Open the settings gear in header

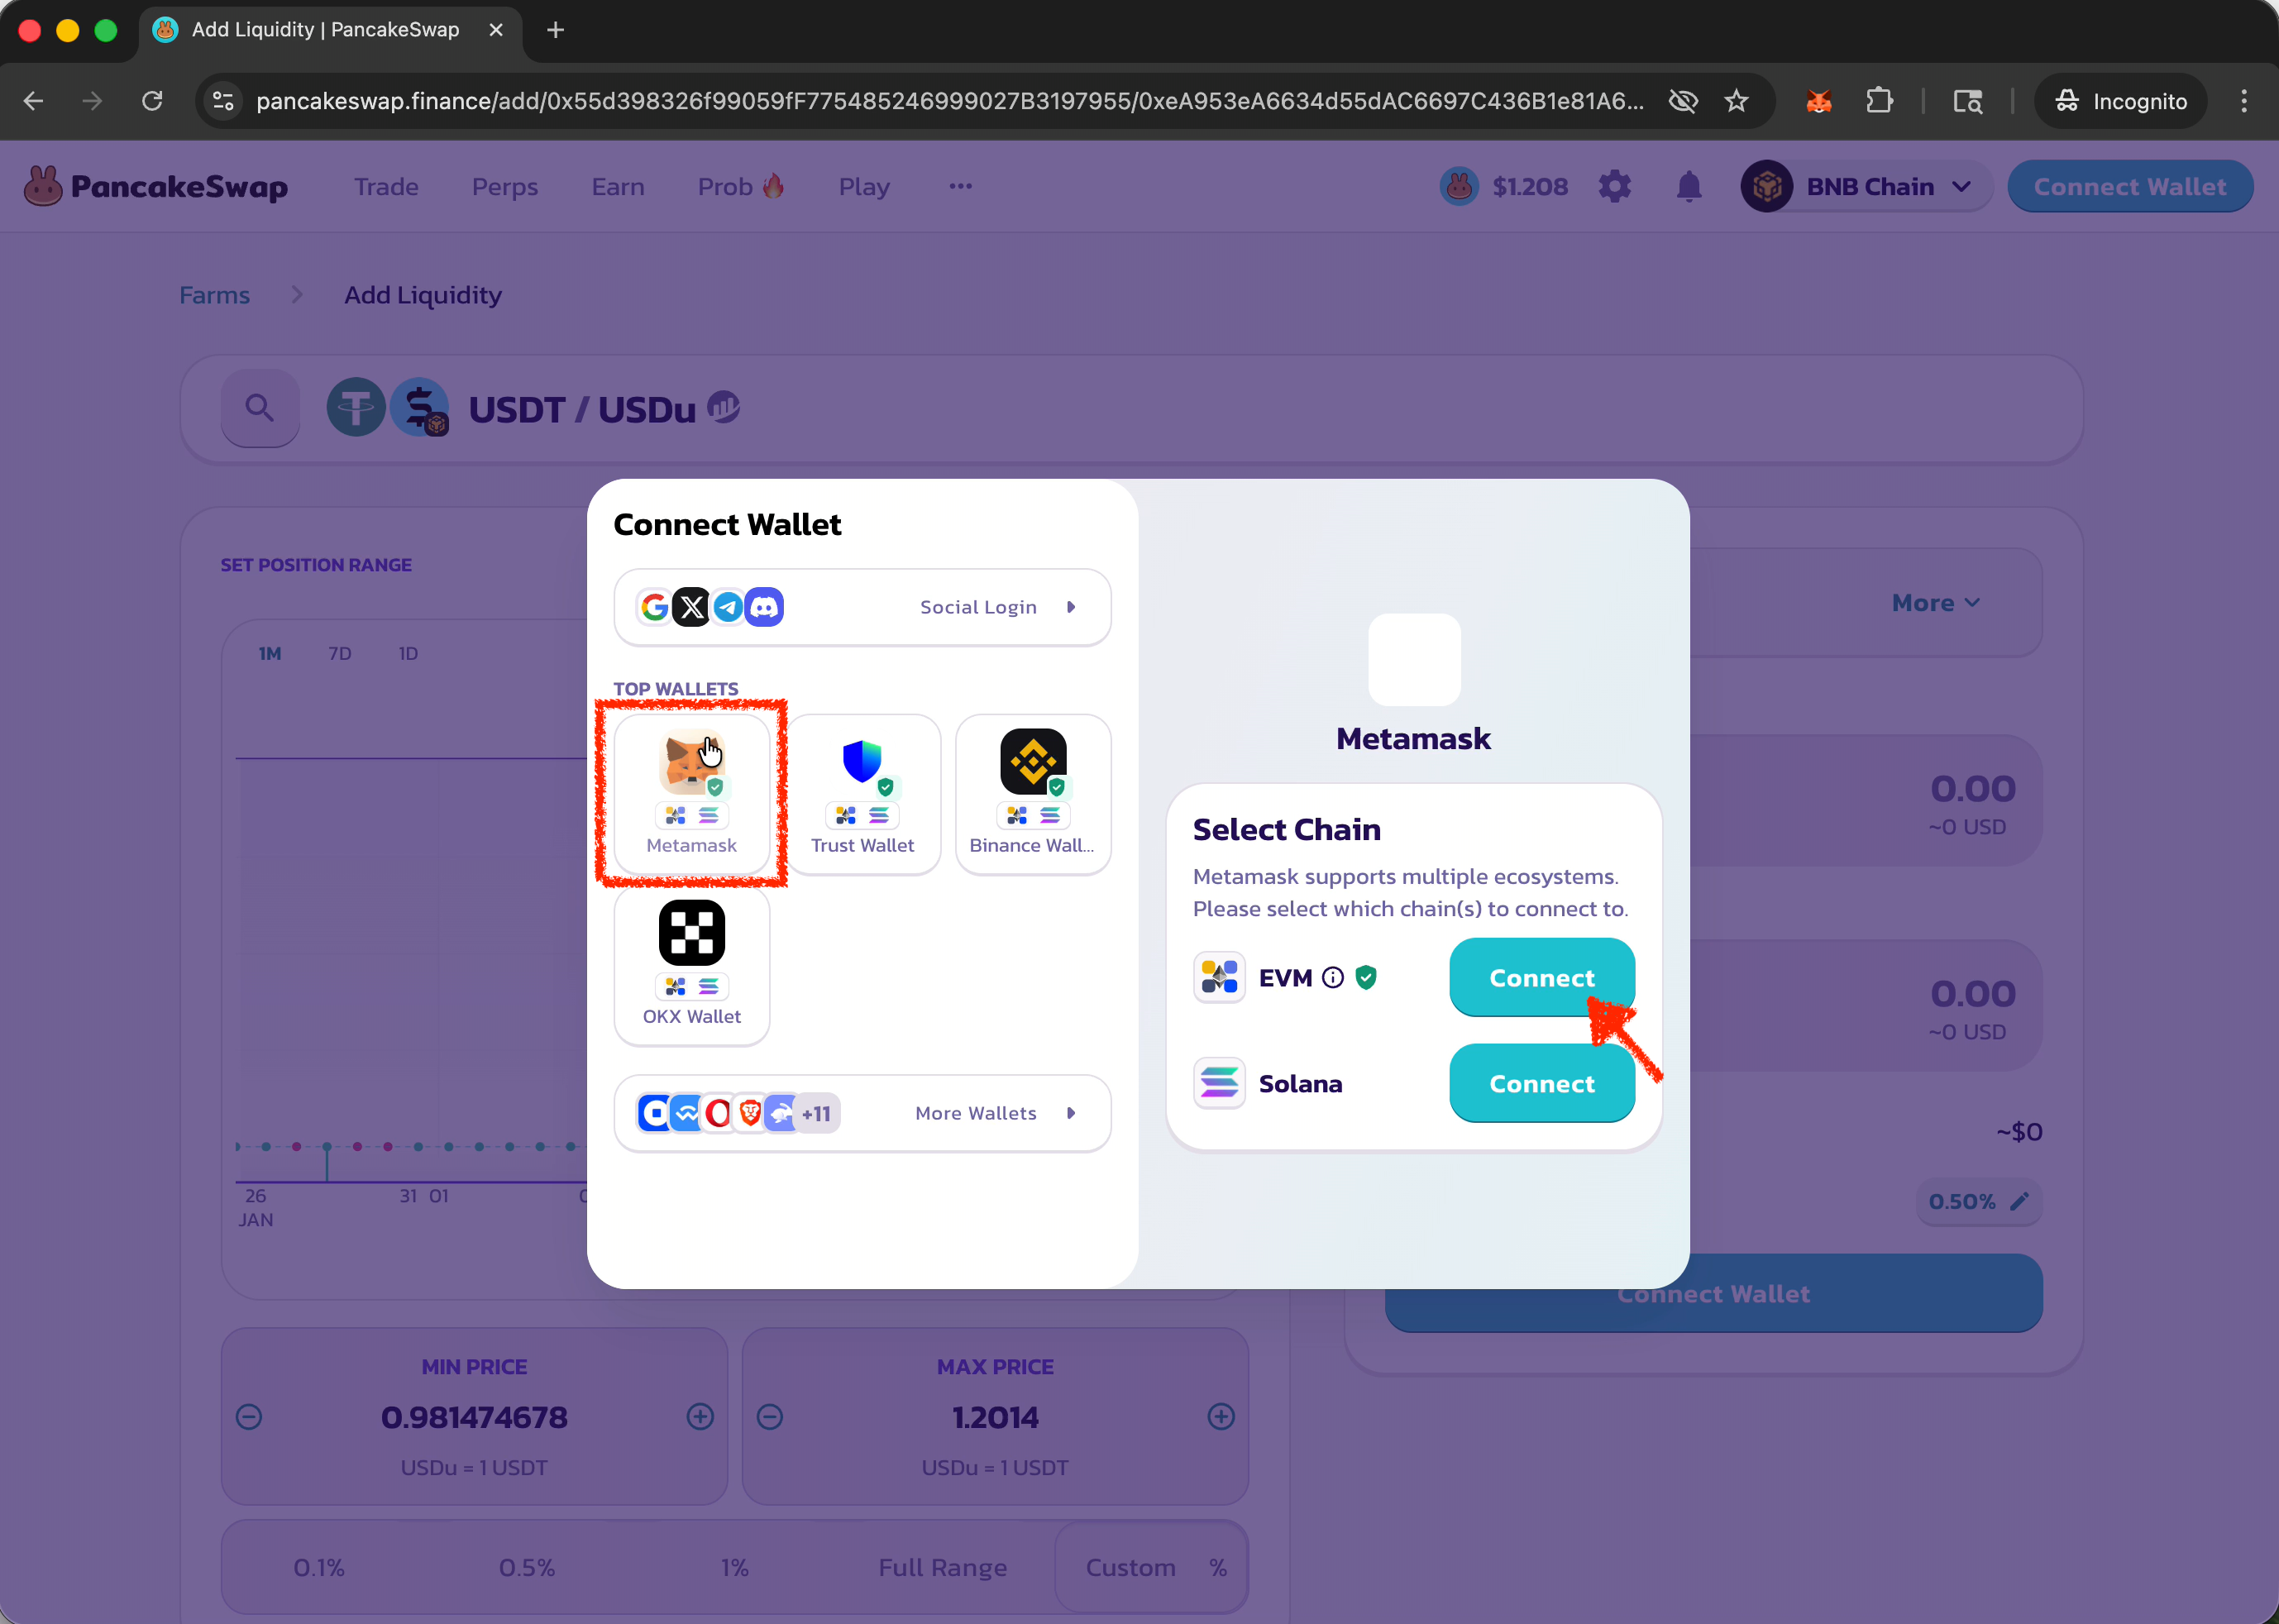pyautogui.click(x=1614, y=187)
